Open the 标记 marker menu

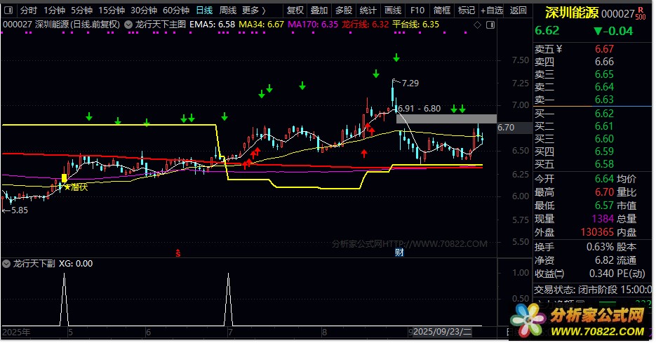coord(466,11)
